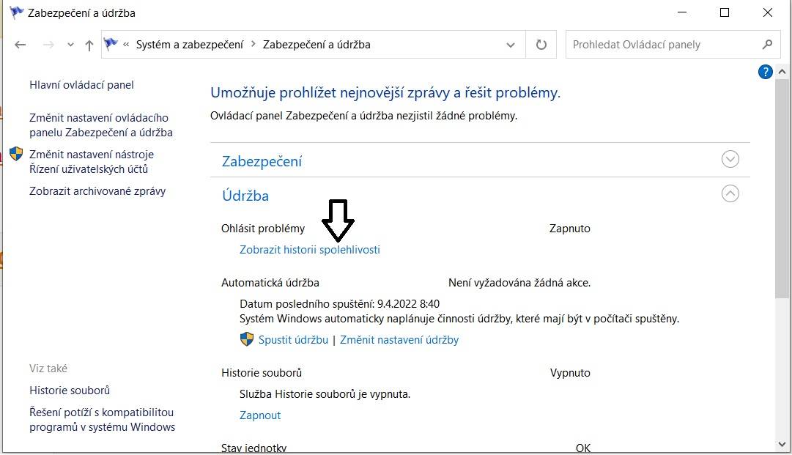Click the search magnifier icon

767,45
